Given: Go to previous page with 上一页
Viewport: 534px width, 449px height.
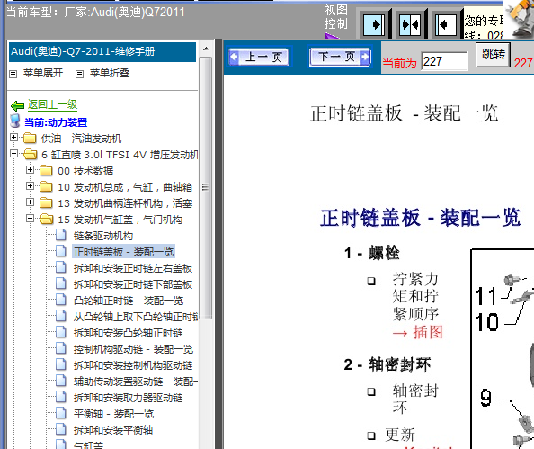Looking at the screenshot, I should coord(259,57).
